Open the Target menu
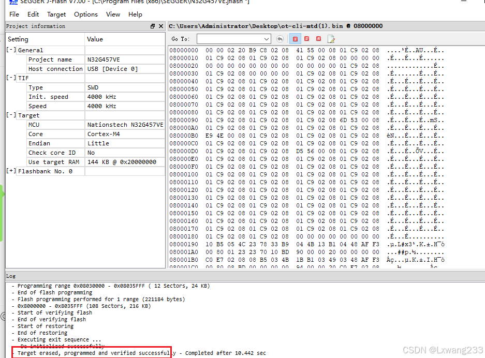Screen dimensions: 485x358 (x=56, y=14)
